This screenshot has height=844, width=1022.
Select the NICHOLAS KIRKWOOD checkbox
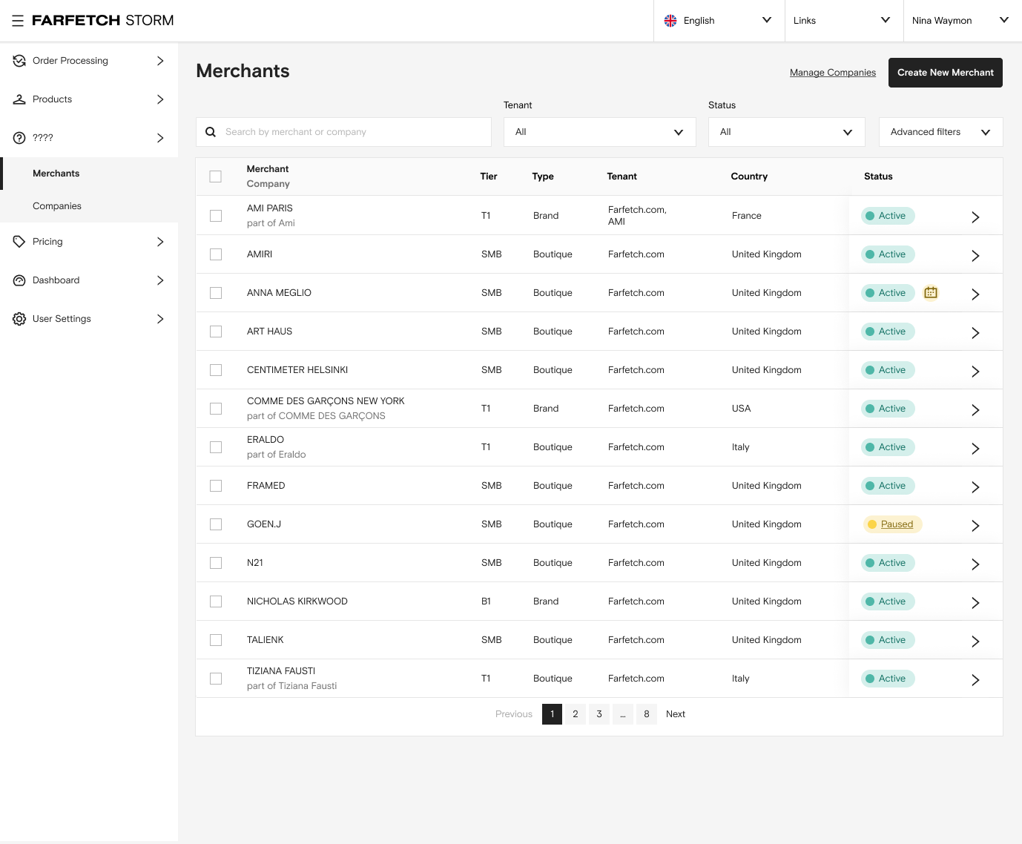click(216, 601)
